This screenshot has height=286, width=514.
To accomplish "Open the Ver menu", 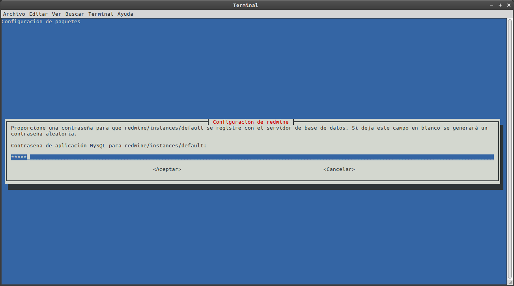I will coord(56,14).
